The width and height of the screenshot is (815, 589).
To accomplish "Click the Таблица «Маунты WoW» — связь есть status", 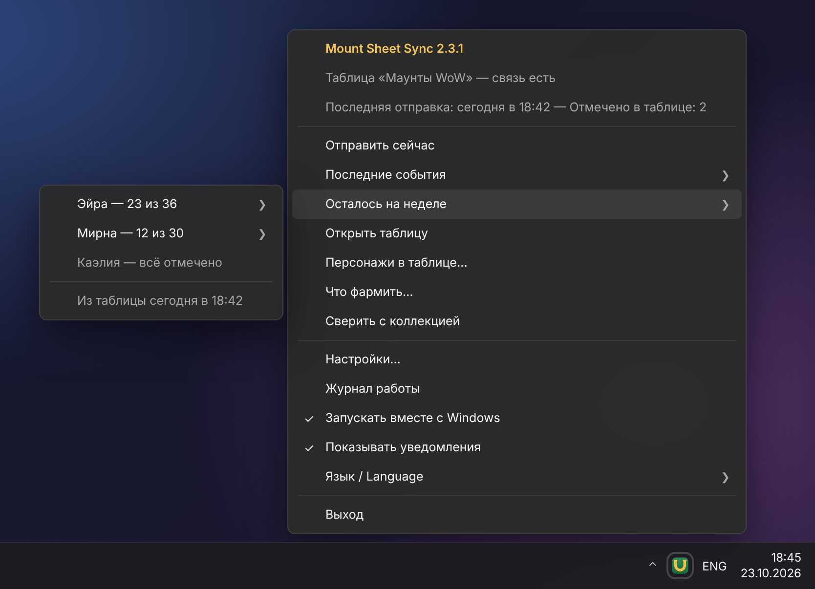I will click(x=440, y=78).
